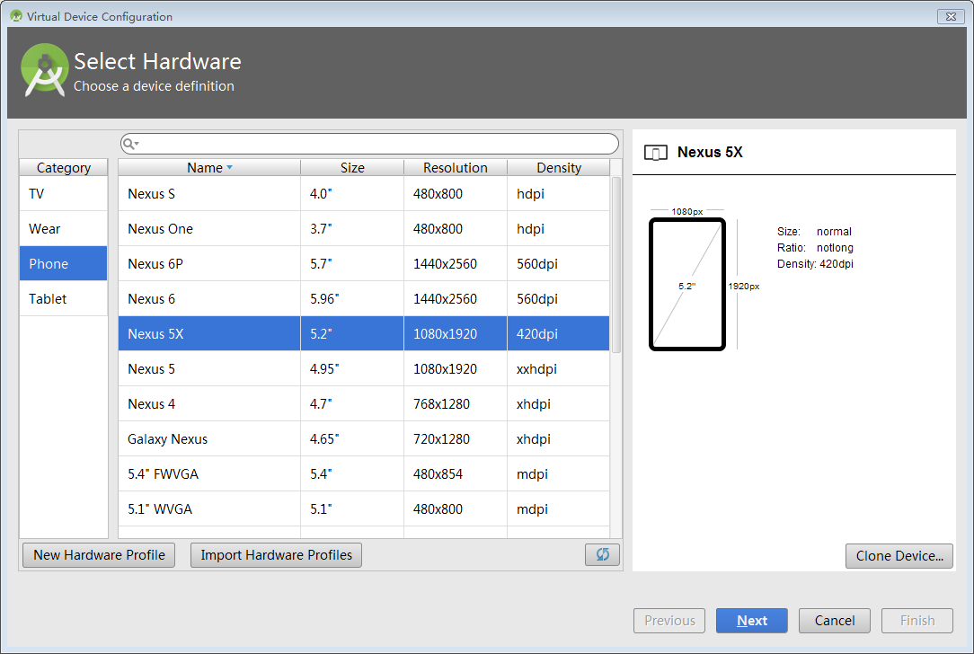Click the Next button

(x=751, y=620)
